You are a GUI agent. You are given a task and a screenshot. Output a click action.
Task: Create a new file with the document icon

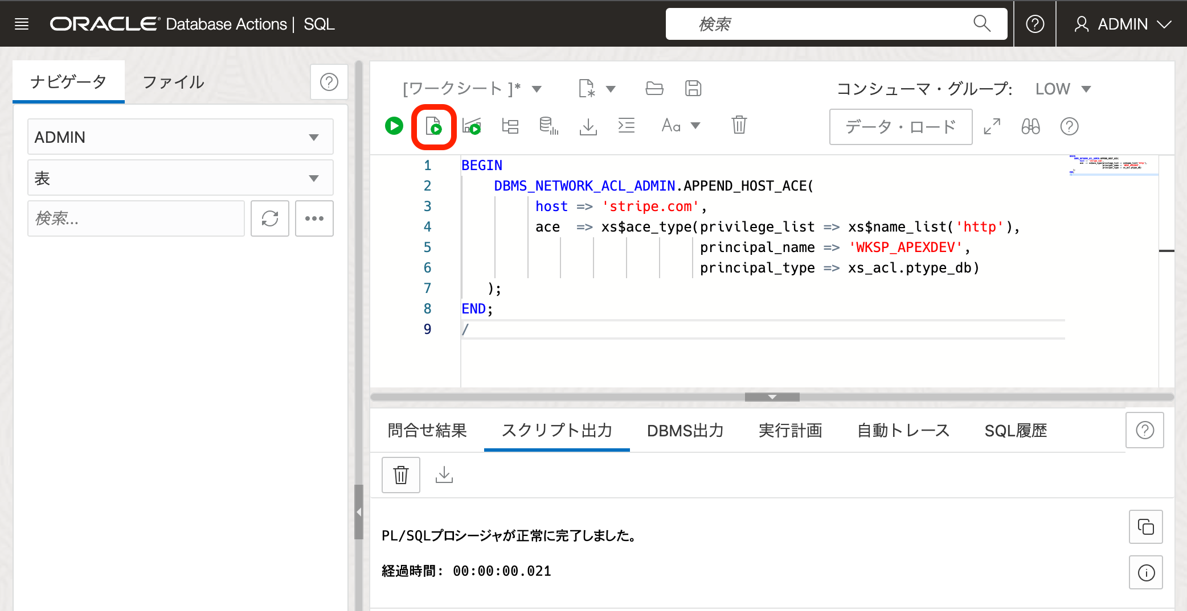(x=587, y=88)
